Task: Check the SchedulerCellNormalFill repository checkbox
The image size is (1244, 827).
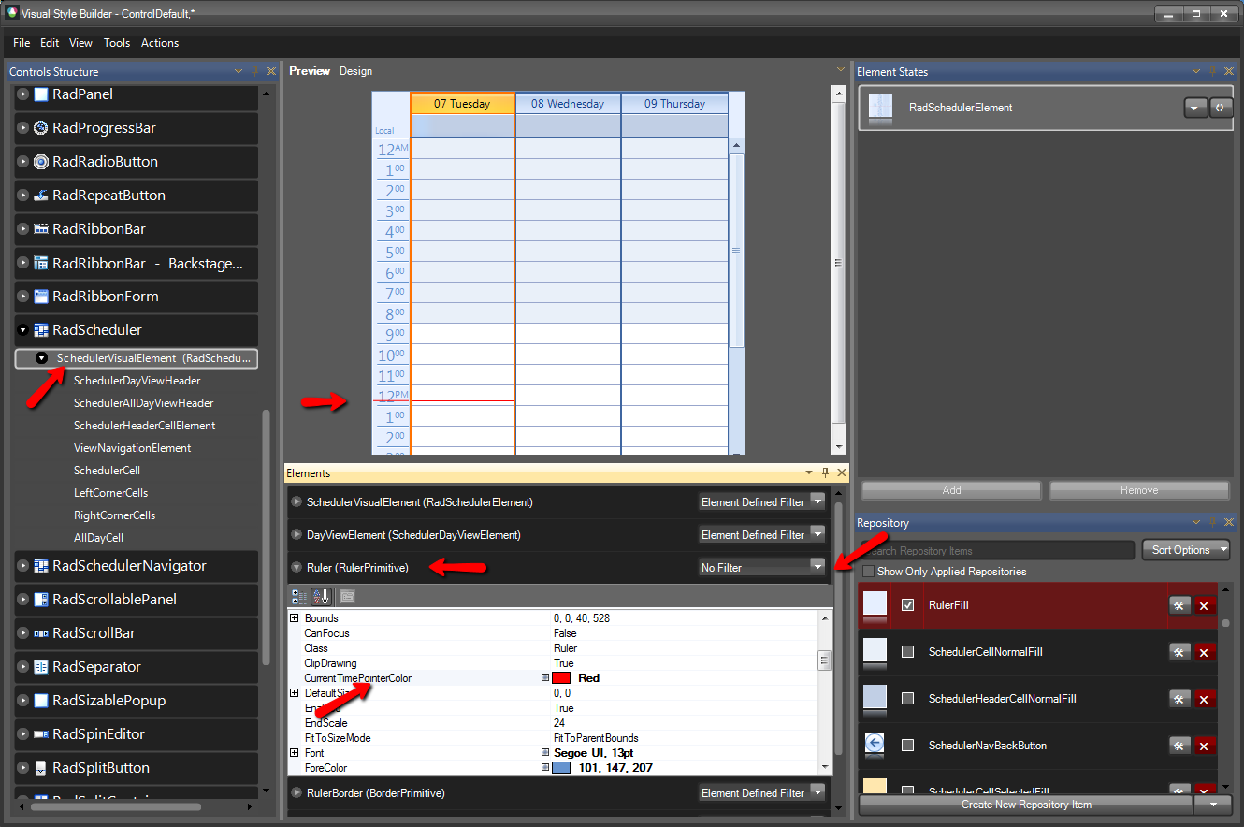Action: coord(907,652)
